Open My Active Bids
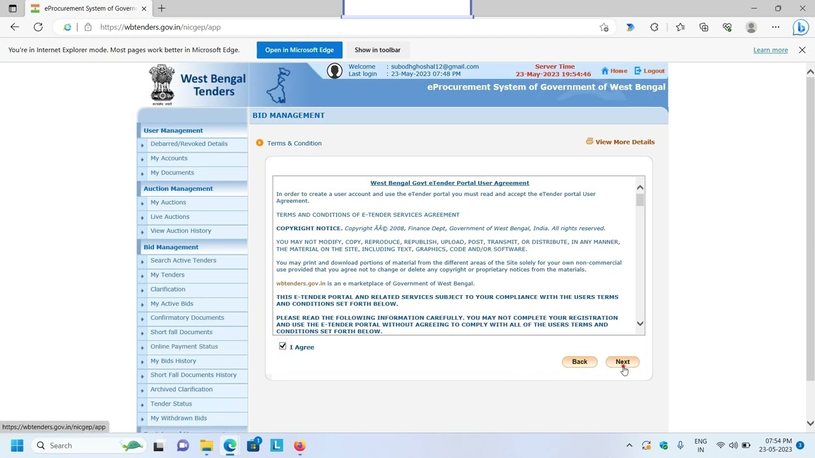Viewport: 815px width, 458px height. (172, 304)
